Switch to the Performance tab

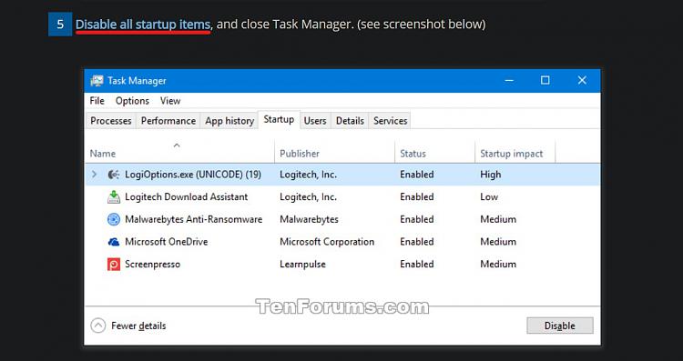(168, 121)
